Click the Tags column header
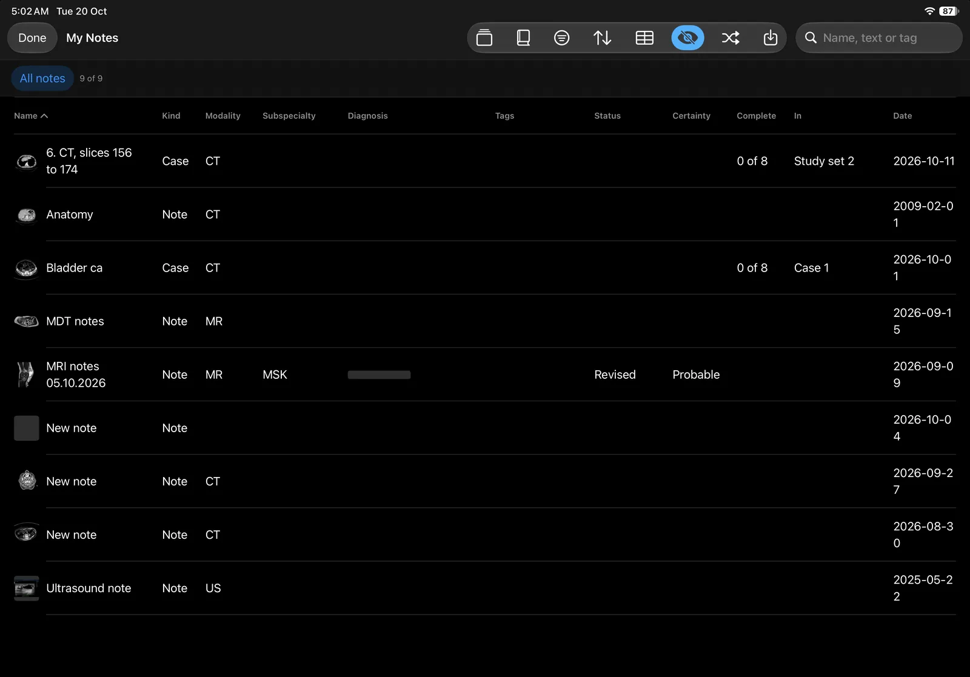The width and height of the screenshot is (970, 677). [504, 116]
